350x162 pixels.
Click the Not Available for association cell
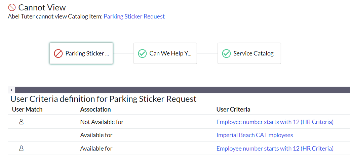pyautogui.click(x=102, y=122)
